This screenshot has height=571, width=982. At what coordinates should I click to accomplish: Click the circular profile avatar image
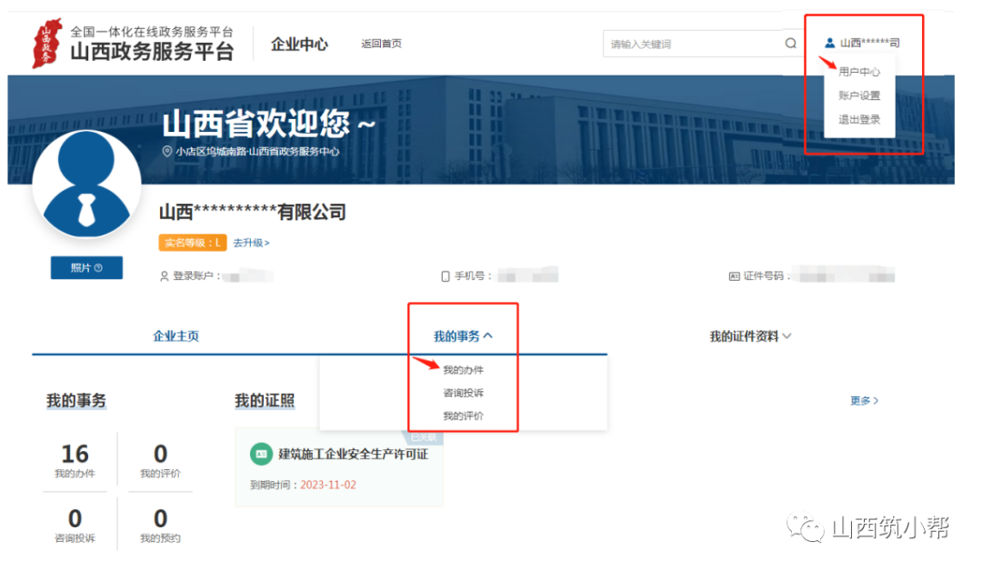coord(86,182)
